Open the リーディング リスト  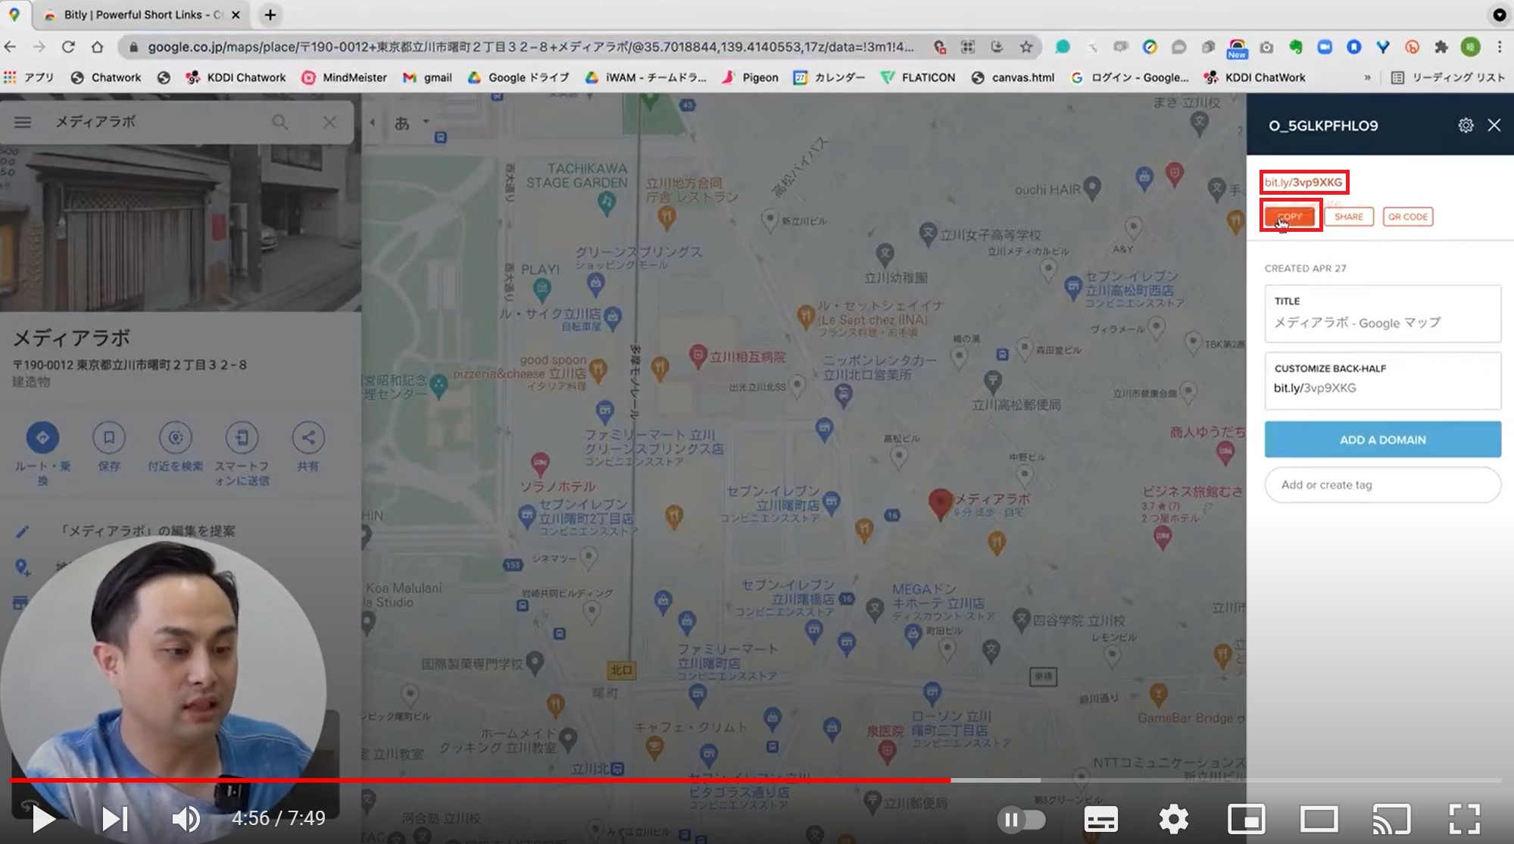click(x=1448, y=77)
